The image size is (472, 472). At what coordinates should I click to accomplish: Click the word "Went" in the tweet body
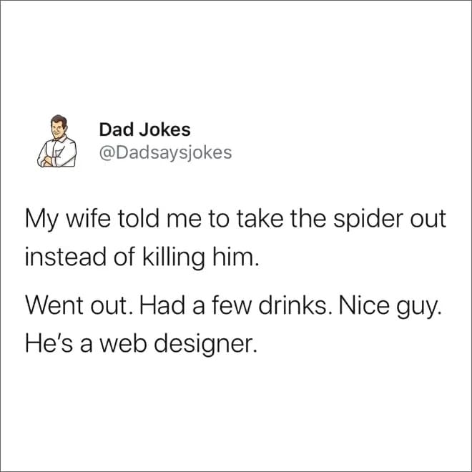point(54,305)
